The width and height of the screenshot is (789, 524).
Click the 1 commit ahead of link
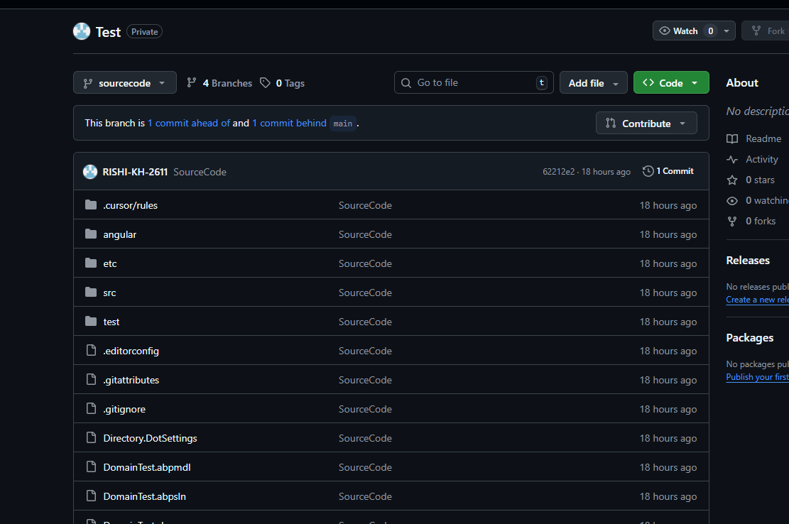[x=189, y=123]
